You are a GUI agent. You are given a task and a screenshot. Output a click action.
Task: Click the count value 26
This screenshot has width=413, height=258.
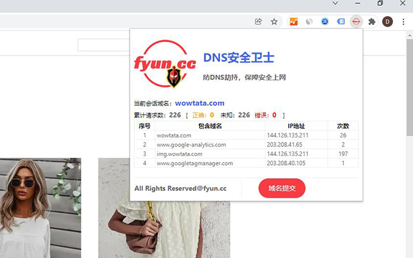click(343, 135)
